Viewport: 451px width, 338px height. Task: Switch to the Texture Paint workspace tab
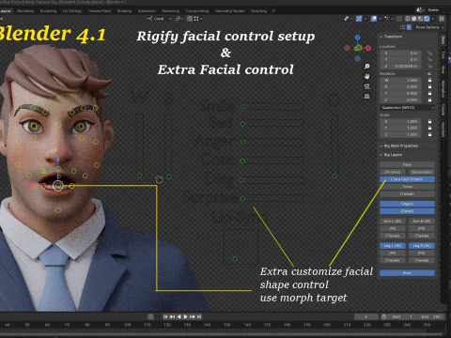(x=100, y=11)
